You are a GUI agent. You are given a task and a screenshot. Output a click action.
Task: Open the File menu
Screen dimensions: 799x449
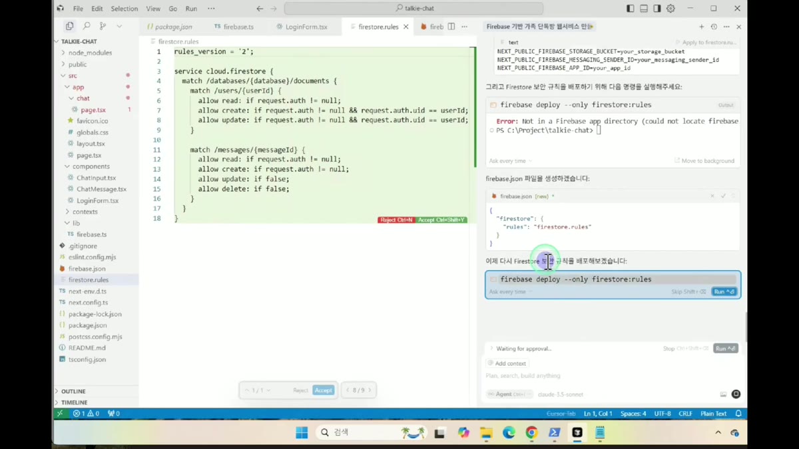point(78,9)
